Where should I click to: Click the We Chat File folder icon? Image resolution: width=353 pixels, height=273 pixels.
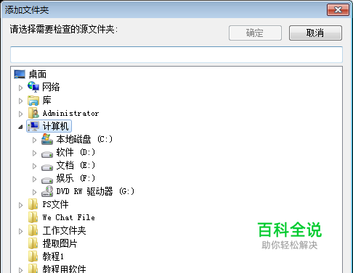click(x=33, y=217)
